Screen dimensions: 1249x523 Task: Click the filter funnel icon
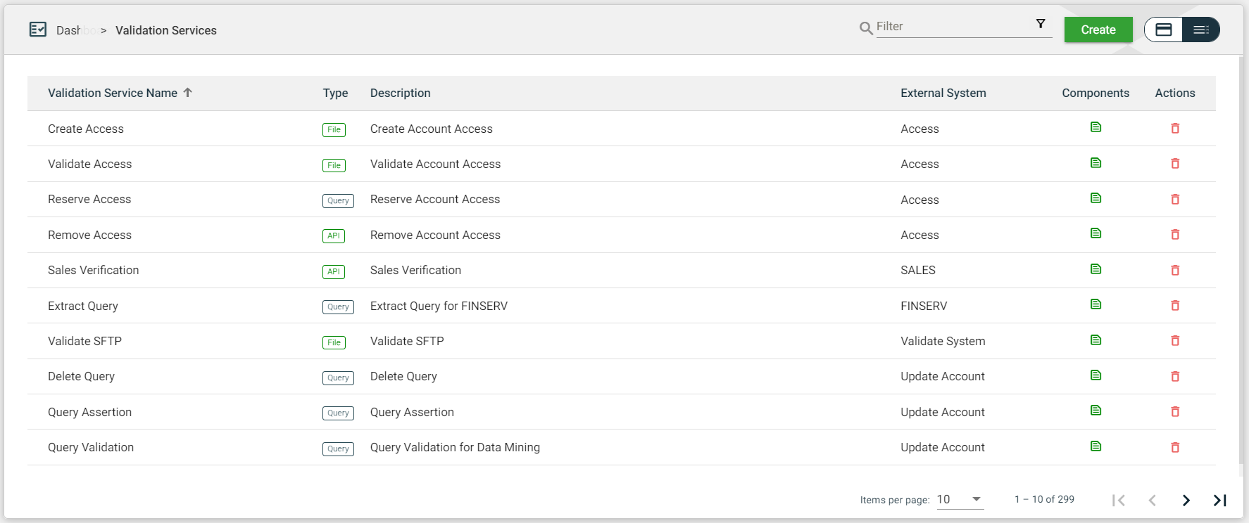point(1041,24)
